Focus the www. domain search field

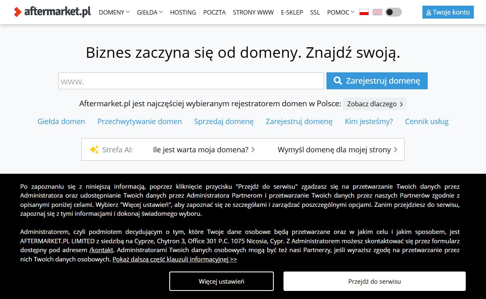[191, 81]
